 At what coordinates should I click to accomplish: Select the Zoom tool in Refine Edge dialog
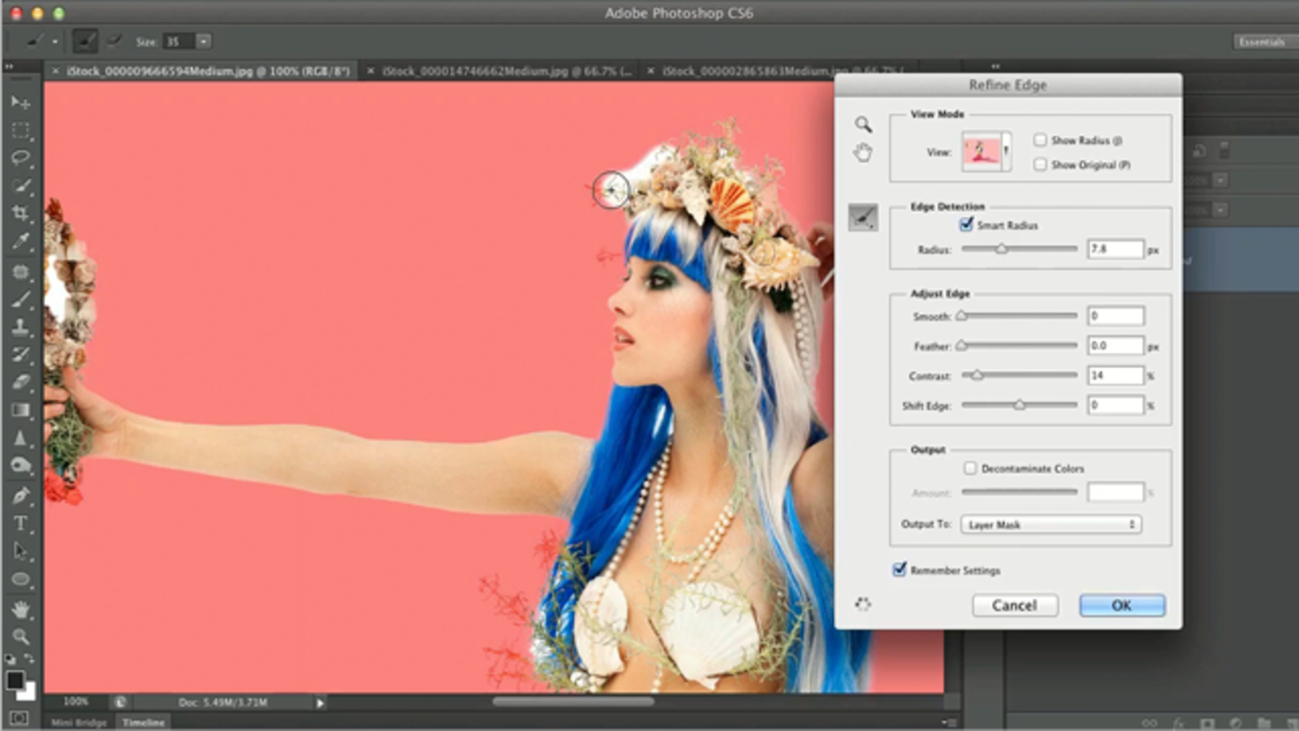point(862,124)
